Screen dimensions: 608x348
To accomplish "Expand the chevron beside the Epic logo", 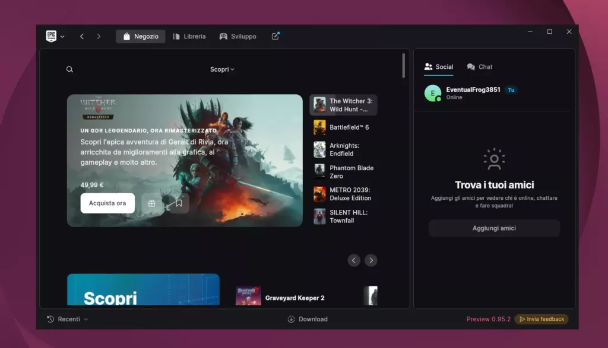I will pyautogui.click(x=62, y=36).
